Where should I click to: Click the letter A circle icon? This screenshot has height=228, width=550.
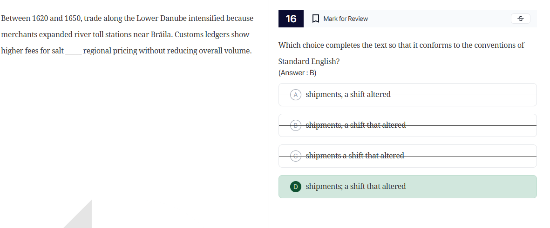tap(295, 95)
